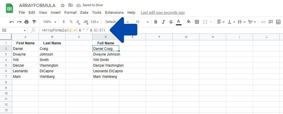This screenshot has height=114, width=283.
Task: Click the Saved to Drive cloud icon
Action: click(x=79, y=5)
